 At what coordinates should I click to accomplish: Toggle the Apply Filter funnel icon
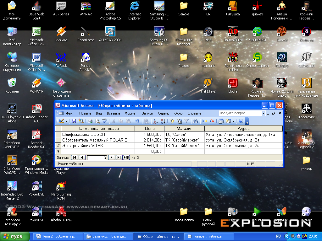[186, 121]
